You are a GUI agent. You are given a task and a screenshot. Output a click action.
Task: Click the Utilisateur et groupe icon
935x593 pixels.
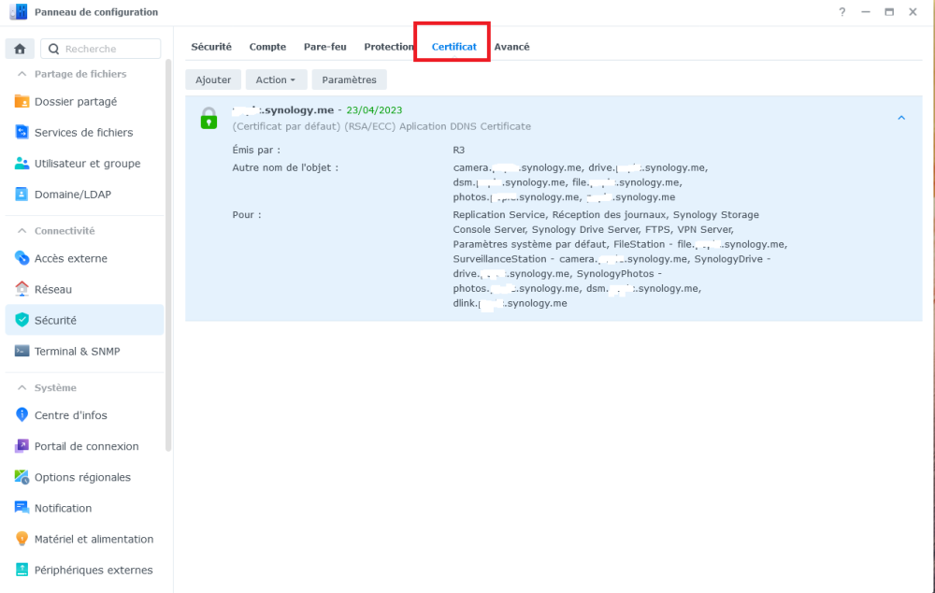click(22, 164)
